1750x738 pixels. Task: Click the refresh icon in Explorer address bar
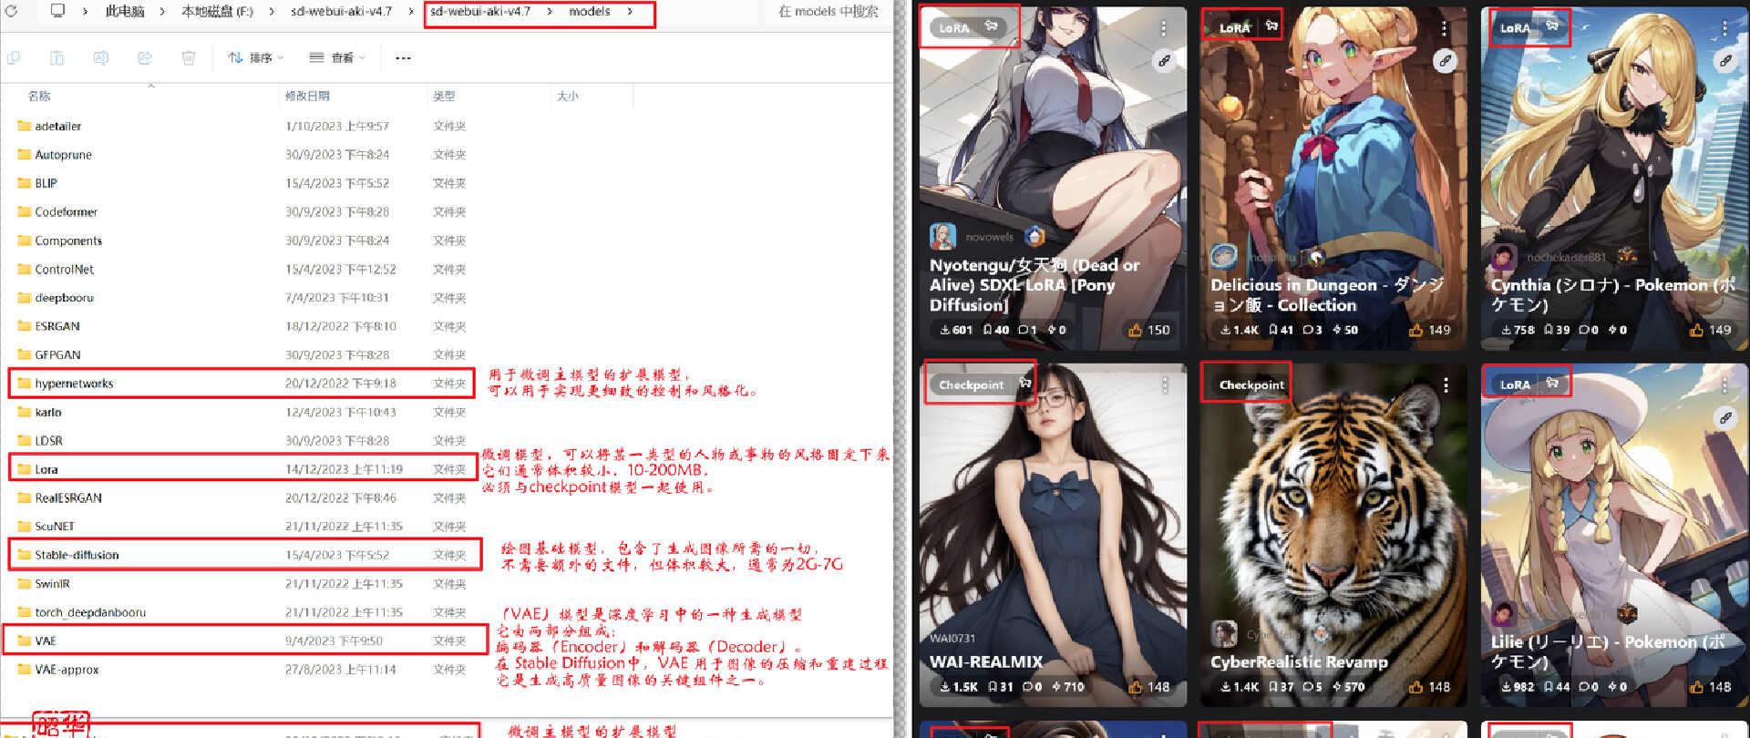pyautogui.click(x=12, y=11)
